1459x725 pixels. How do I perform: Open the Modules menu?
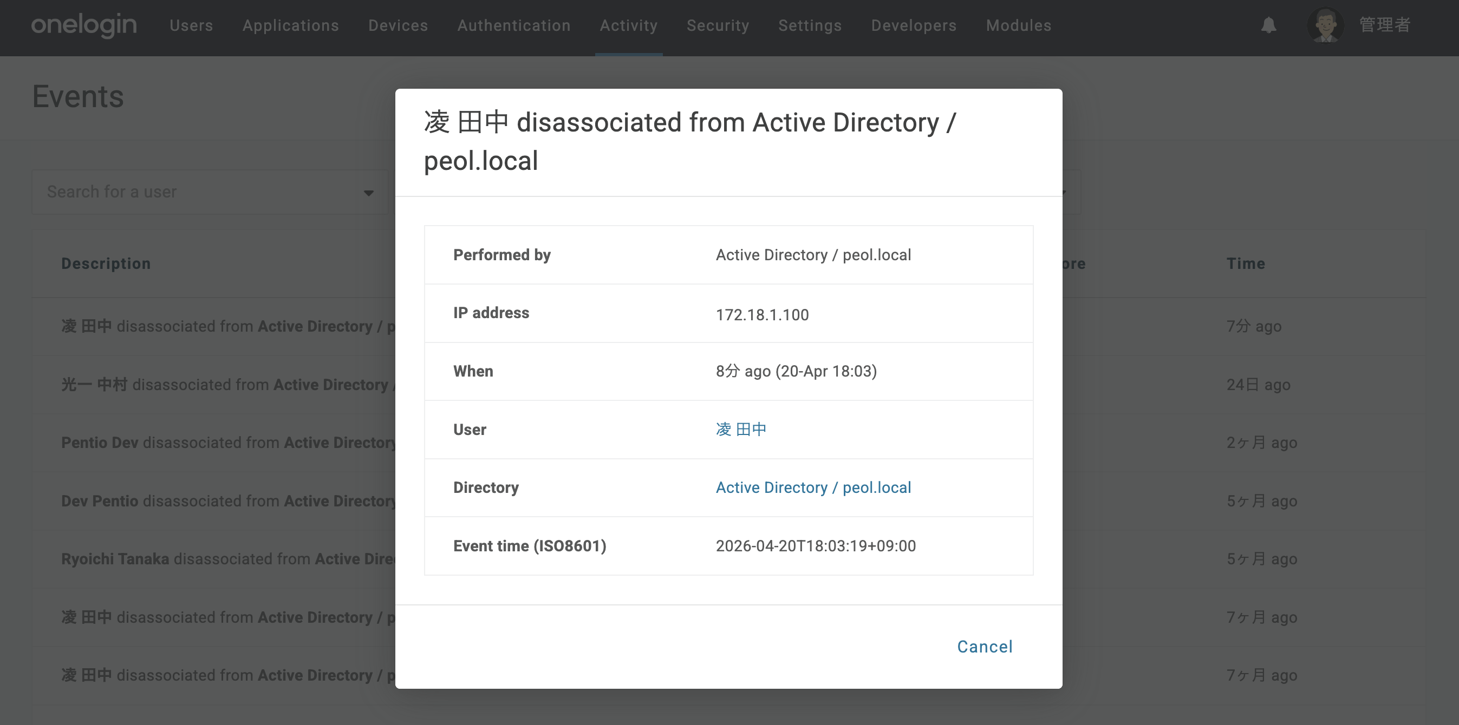[x=1018, y=25]
